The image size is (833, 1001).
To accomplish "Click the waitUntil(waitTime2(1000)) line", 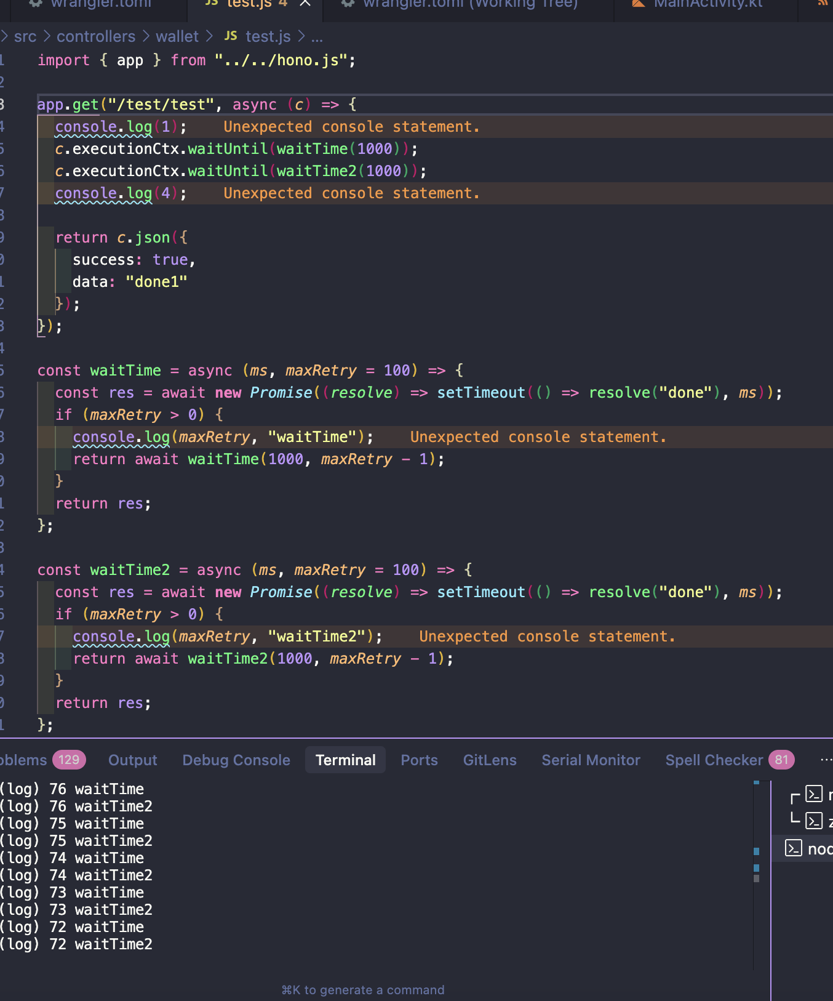I will [x=241, y=171].
